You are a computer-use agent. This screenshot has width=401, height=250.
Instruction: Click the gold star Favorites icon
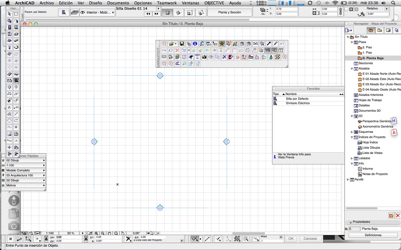click(222, 44)
